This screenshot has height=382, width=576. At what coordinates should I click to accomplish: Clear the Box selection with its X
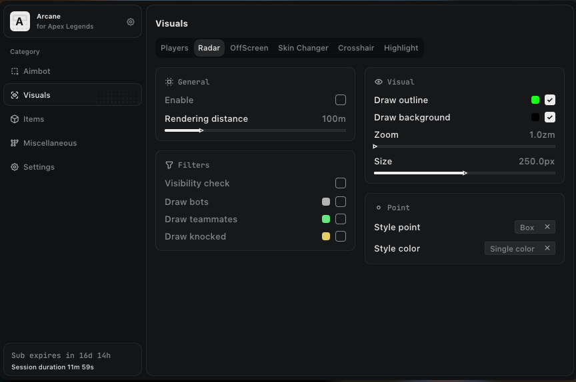(547, 227)
